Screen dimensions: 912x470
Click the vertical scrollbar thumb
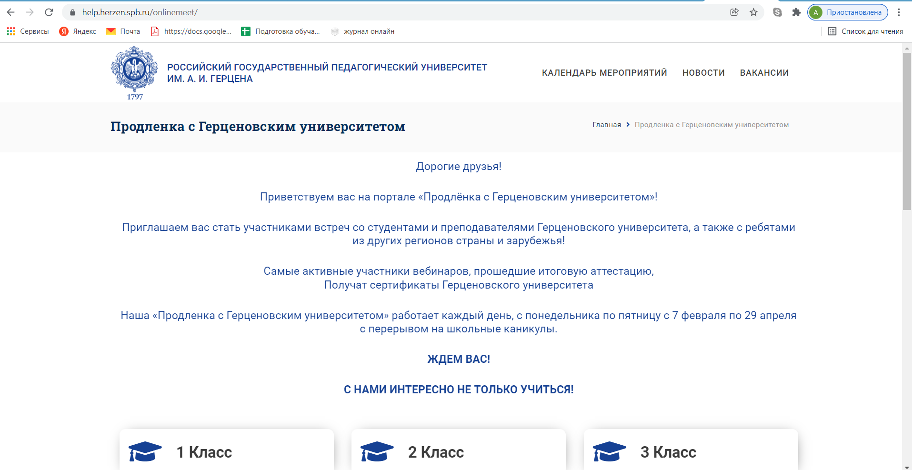[x=907, y=131]
